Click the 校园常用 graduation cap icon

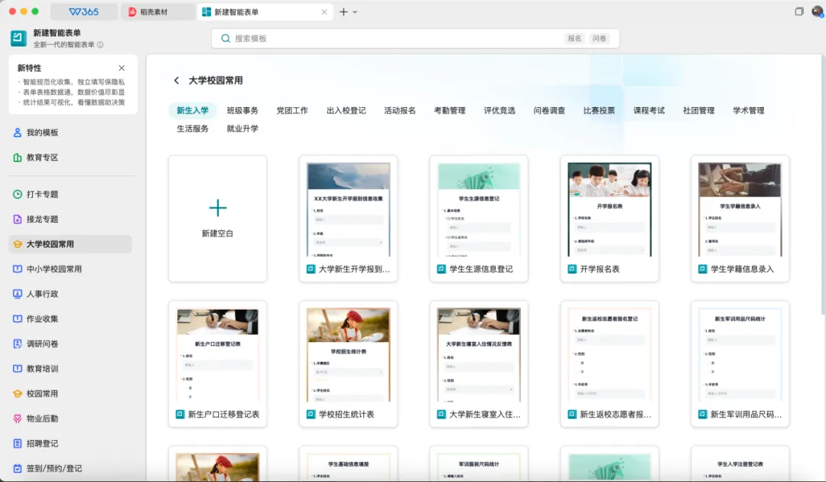[18, 393]
